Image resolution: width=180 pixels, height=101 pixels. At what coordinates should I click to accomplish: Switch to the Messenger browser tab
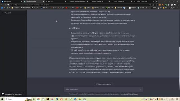point(12,2)
